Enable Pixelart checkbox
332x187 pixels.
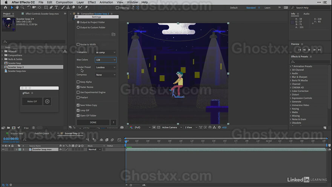pyautogui.click(x=78, y=97)
